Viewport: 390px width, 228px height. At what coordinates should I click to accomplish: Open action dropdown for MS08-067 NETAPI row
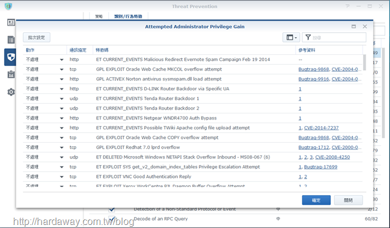point(62,157)
